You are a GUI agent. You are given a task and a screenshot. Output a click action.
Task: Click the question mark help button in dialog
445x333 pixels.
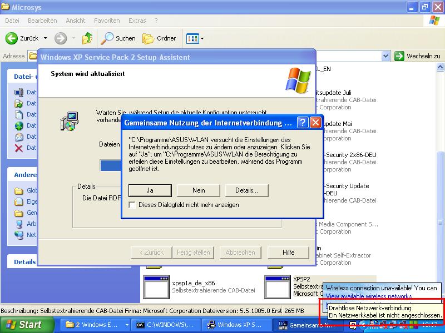(303, 123)
